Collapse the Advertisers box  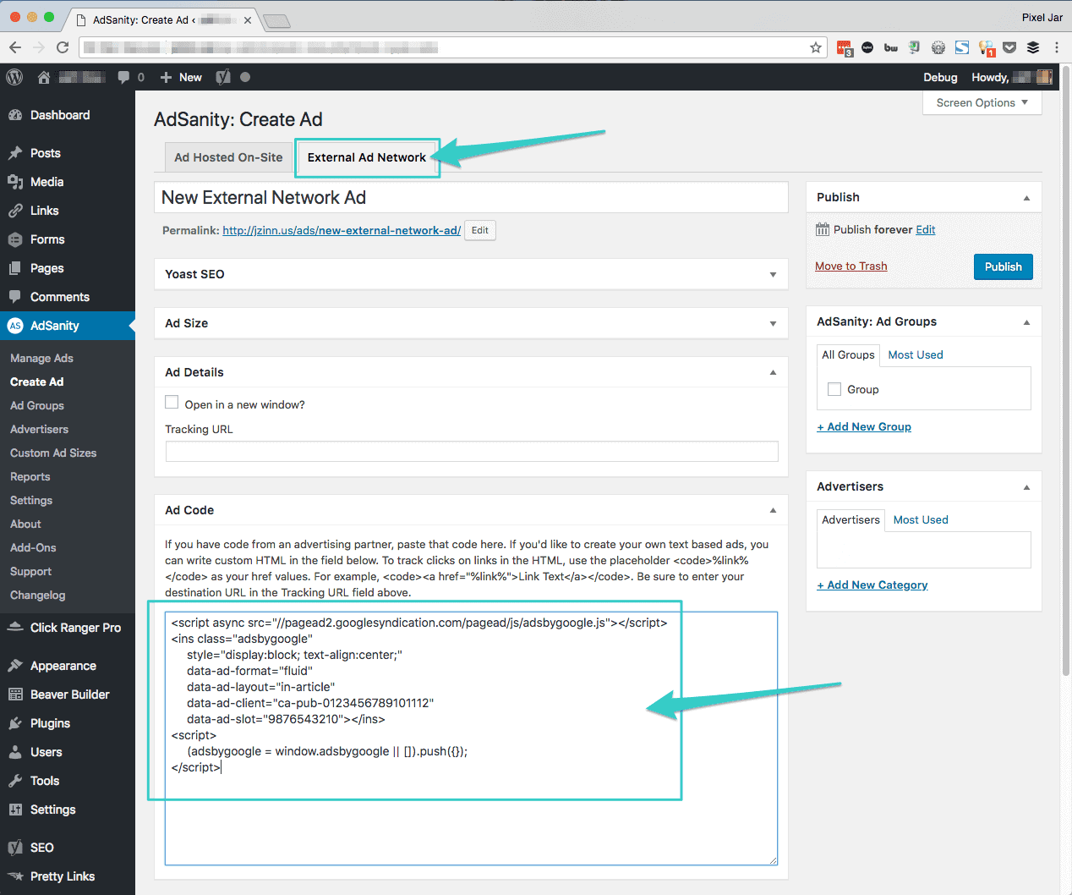pyautogui.click(x=1026, y=486)
